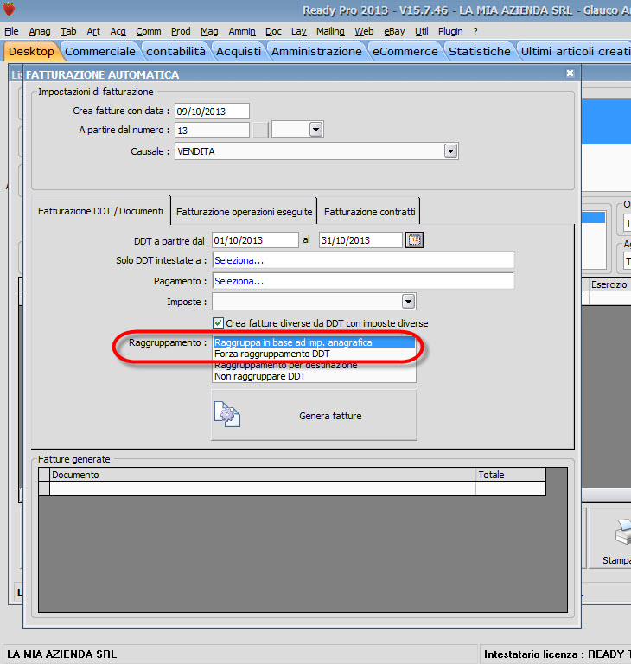The image size is (631, 664).
Task: Open the Anag menu
Action: (40, 31)
